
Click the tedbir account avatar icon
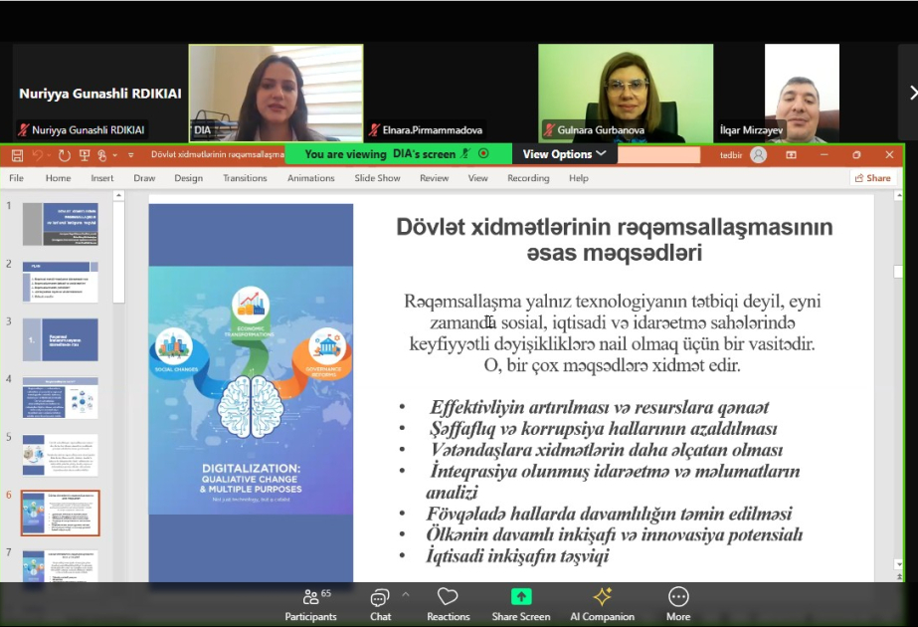coord(758,154)
